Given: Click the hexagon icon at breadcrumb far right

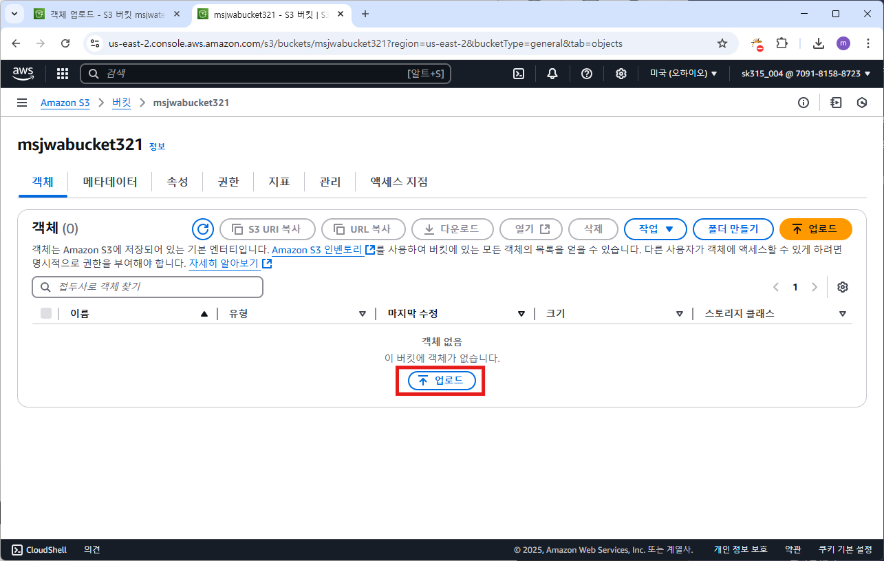Looking at the screenshot, I should tap(862, 103).
